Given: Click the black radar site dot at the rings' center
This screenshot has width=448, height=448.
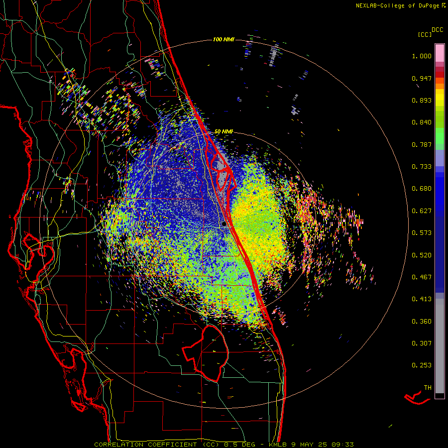Looking at the screenshot, I should pyautogui.click(x=224, y=224).
